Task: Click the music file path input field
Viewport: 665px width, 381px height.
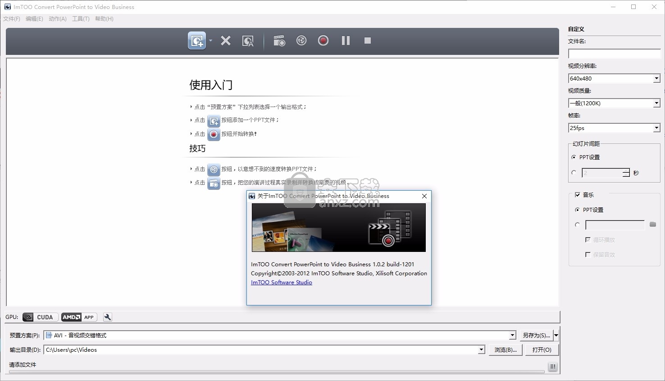Action: (615, 225)
